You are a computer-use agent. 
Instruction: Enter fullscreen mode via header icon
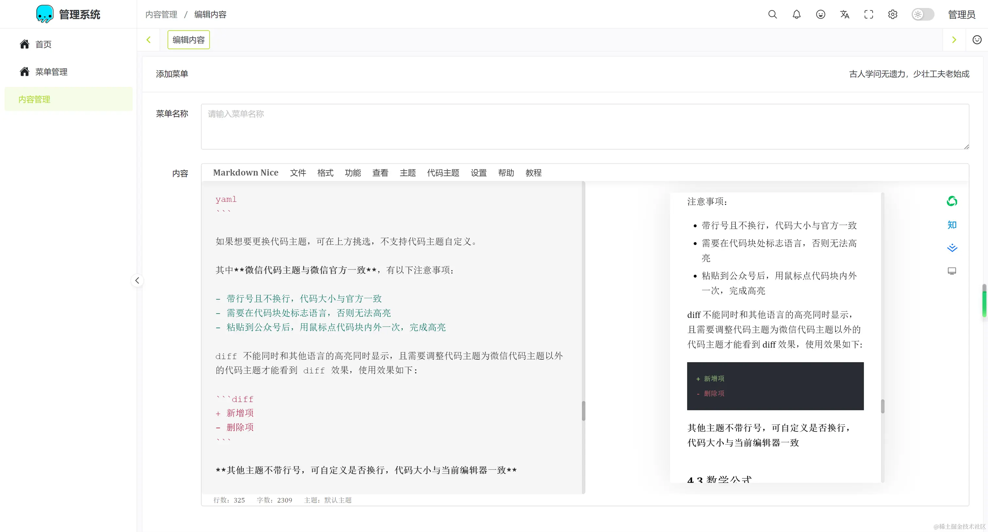869,15
